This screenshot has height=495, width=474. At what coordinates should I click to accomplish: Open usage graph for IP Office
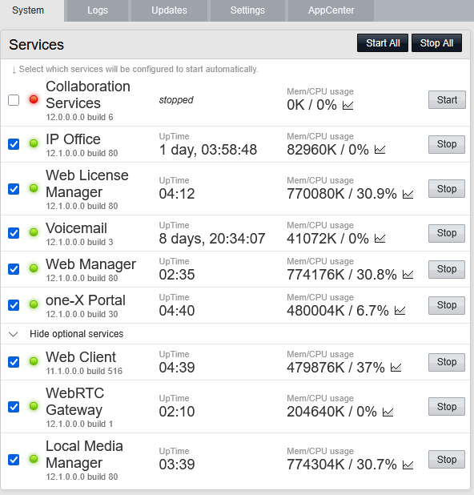380,149
